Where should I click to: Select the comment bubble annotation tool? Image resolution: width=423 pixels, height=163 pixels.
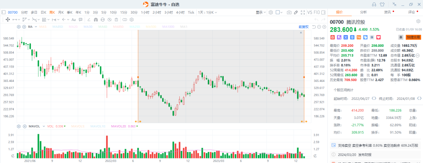(81, 19)
